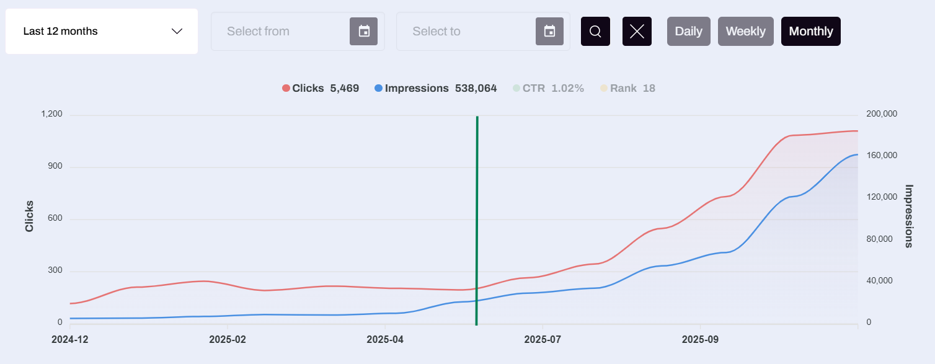Open the Last 12 months dropdown
This screenshot has height=364, width=935.
(x=102, y=31)
